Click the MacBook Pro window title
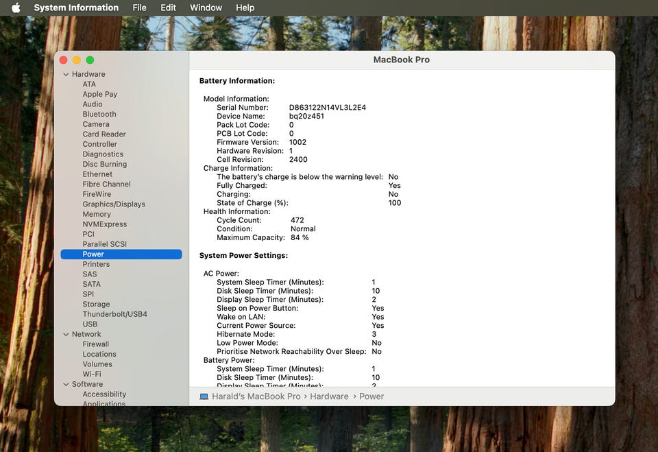The width and height of the screenshot is (658, 452). point(402,60)
